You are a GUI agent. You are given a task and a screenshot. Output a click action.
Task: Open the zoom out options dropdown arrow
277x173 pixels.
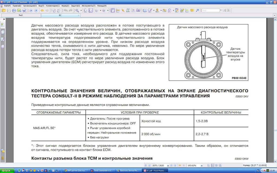pos(100,11)
